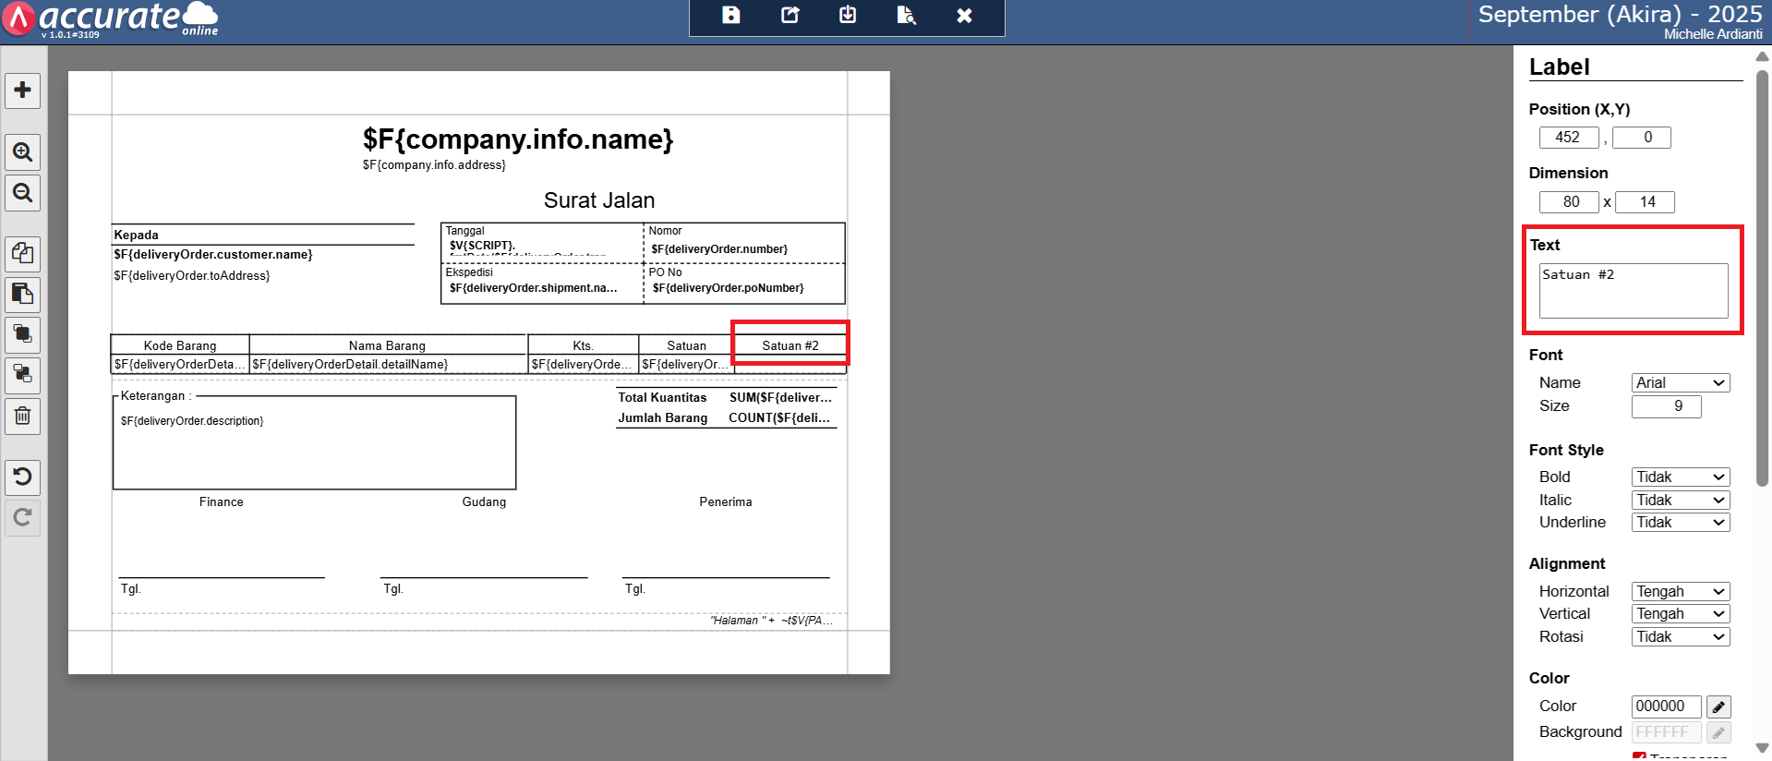Zoom out of the canvas
The height and width of the screenshot is (761, 1772).
pos(23,193)
